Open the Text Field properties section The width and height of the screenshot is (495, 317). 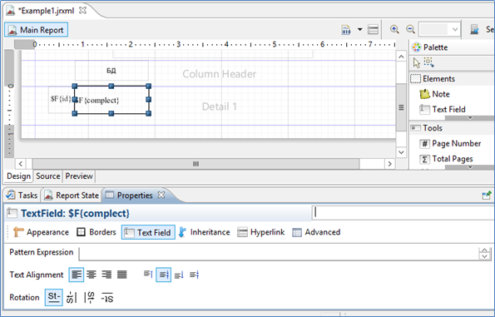coord(148,232)
